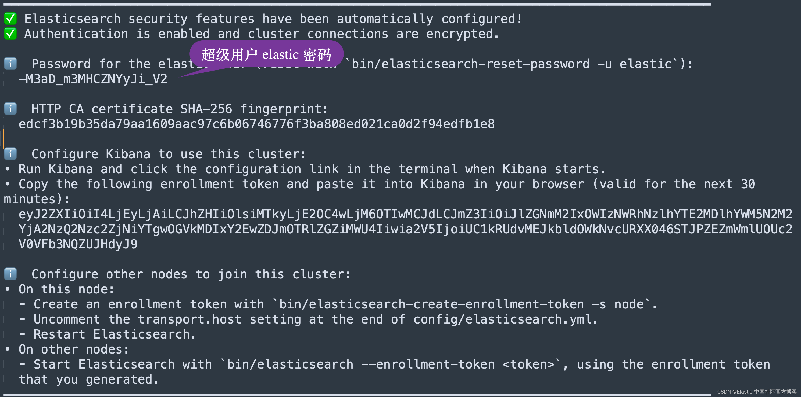Click the info icon beside Configure Kibana
The image size is (801, 397).
click(10, 154)
